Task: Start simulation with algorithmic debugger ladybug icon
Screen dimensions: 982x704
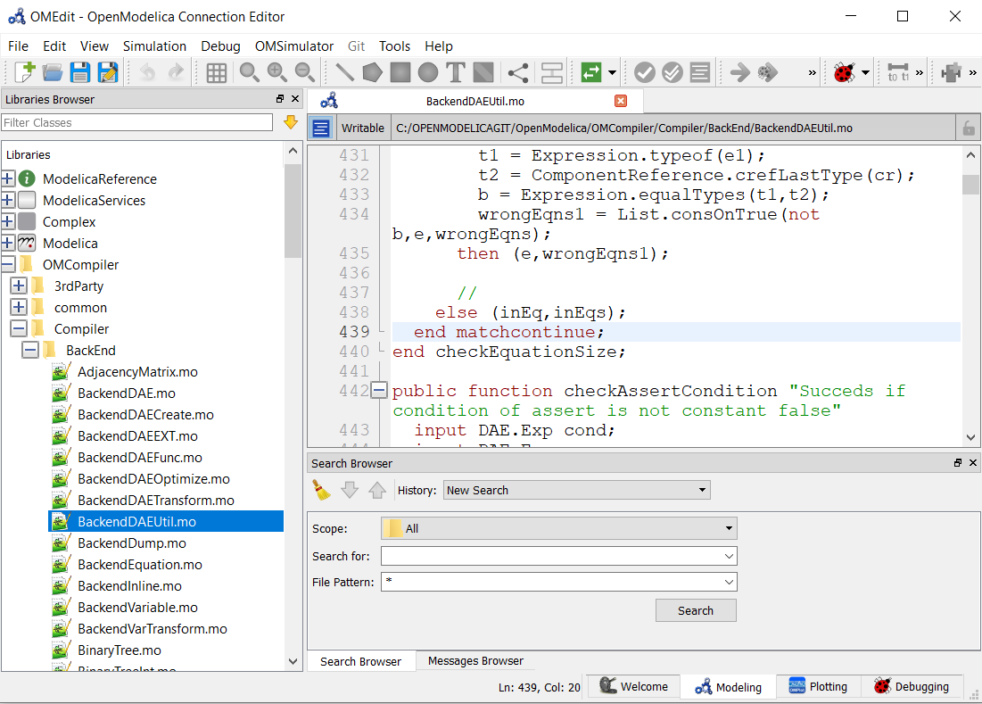Action: (843, 72)
